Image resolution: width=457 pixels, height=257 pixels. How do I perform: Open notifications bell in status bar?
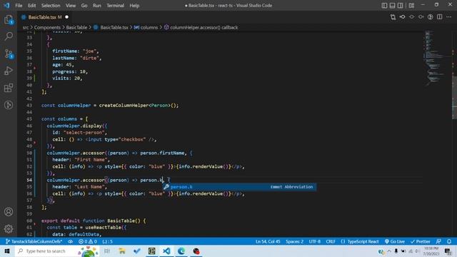449,241
